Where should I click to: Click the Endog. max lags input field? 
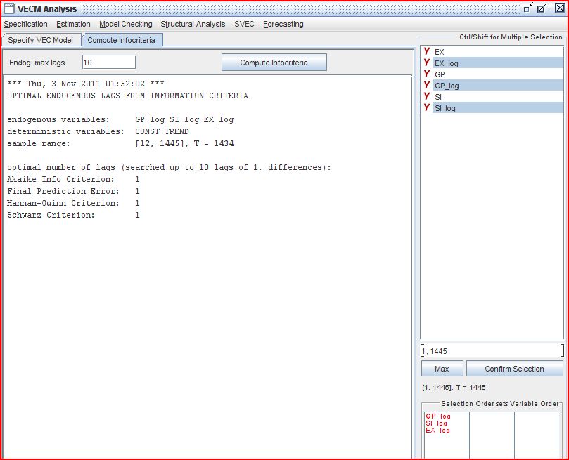(109, 61)
